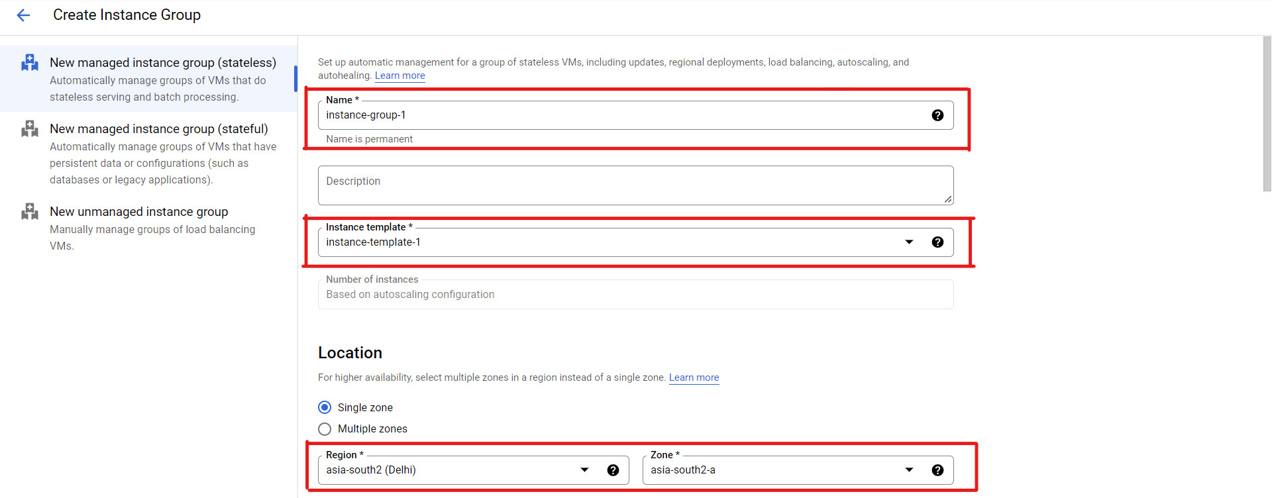Open help tooltip for Region field

pos(613,470)
